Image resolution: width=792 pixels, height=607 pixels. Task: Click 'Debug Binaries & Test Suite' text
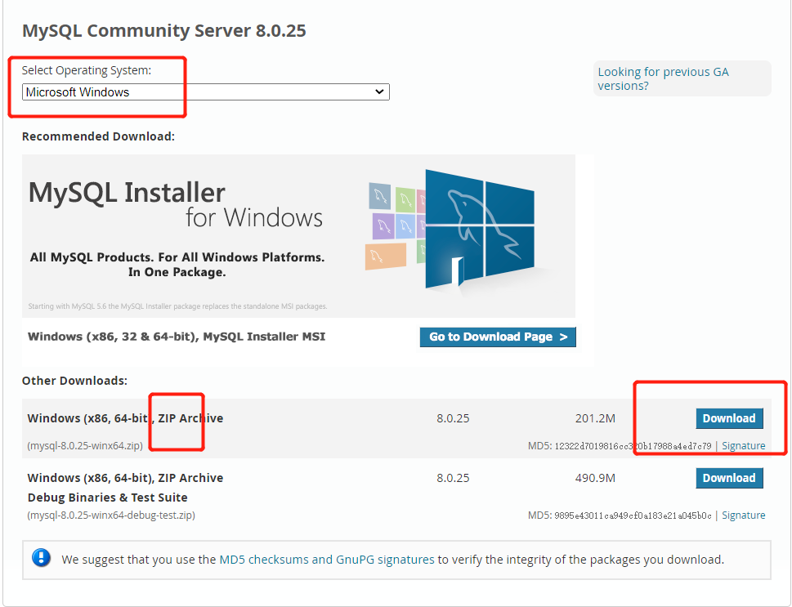pos(108,498)
